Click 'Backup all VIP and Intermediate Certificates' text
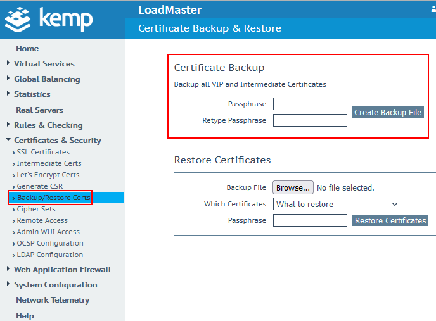This screenshot has width=436, height=321. point(250,84)
